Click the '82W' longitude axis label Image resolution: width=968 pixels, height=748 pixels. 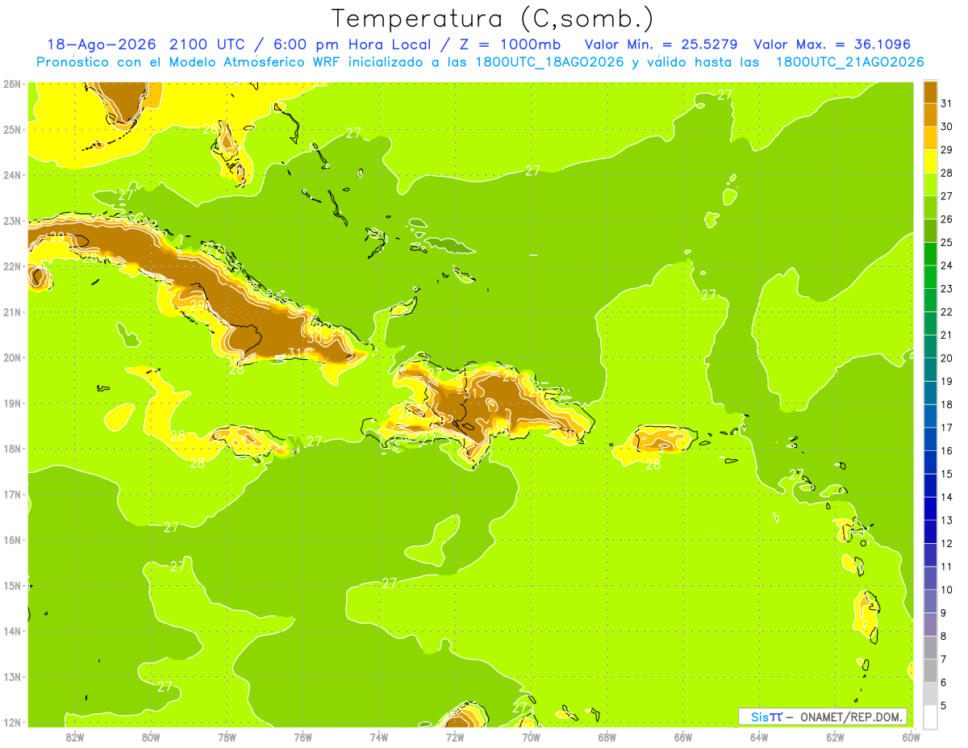[75, 738]
